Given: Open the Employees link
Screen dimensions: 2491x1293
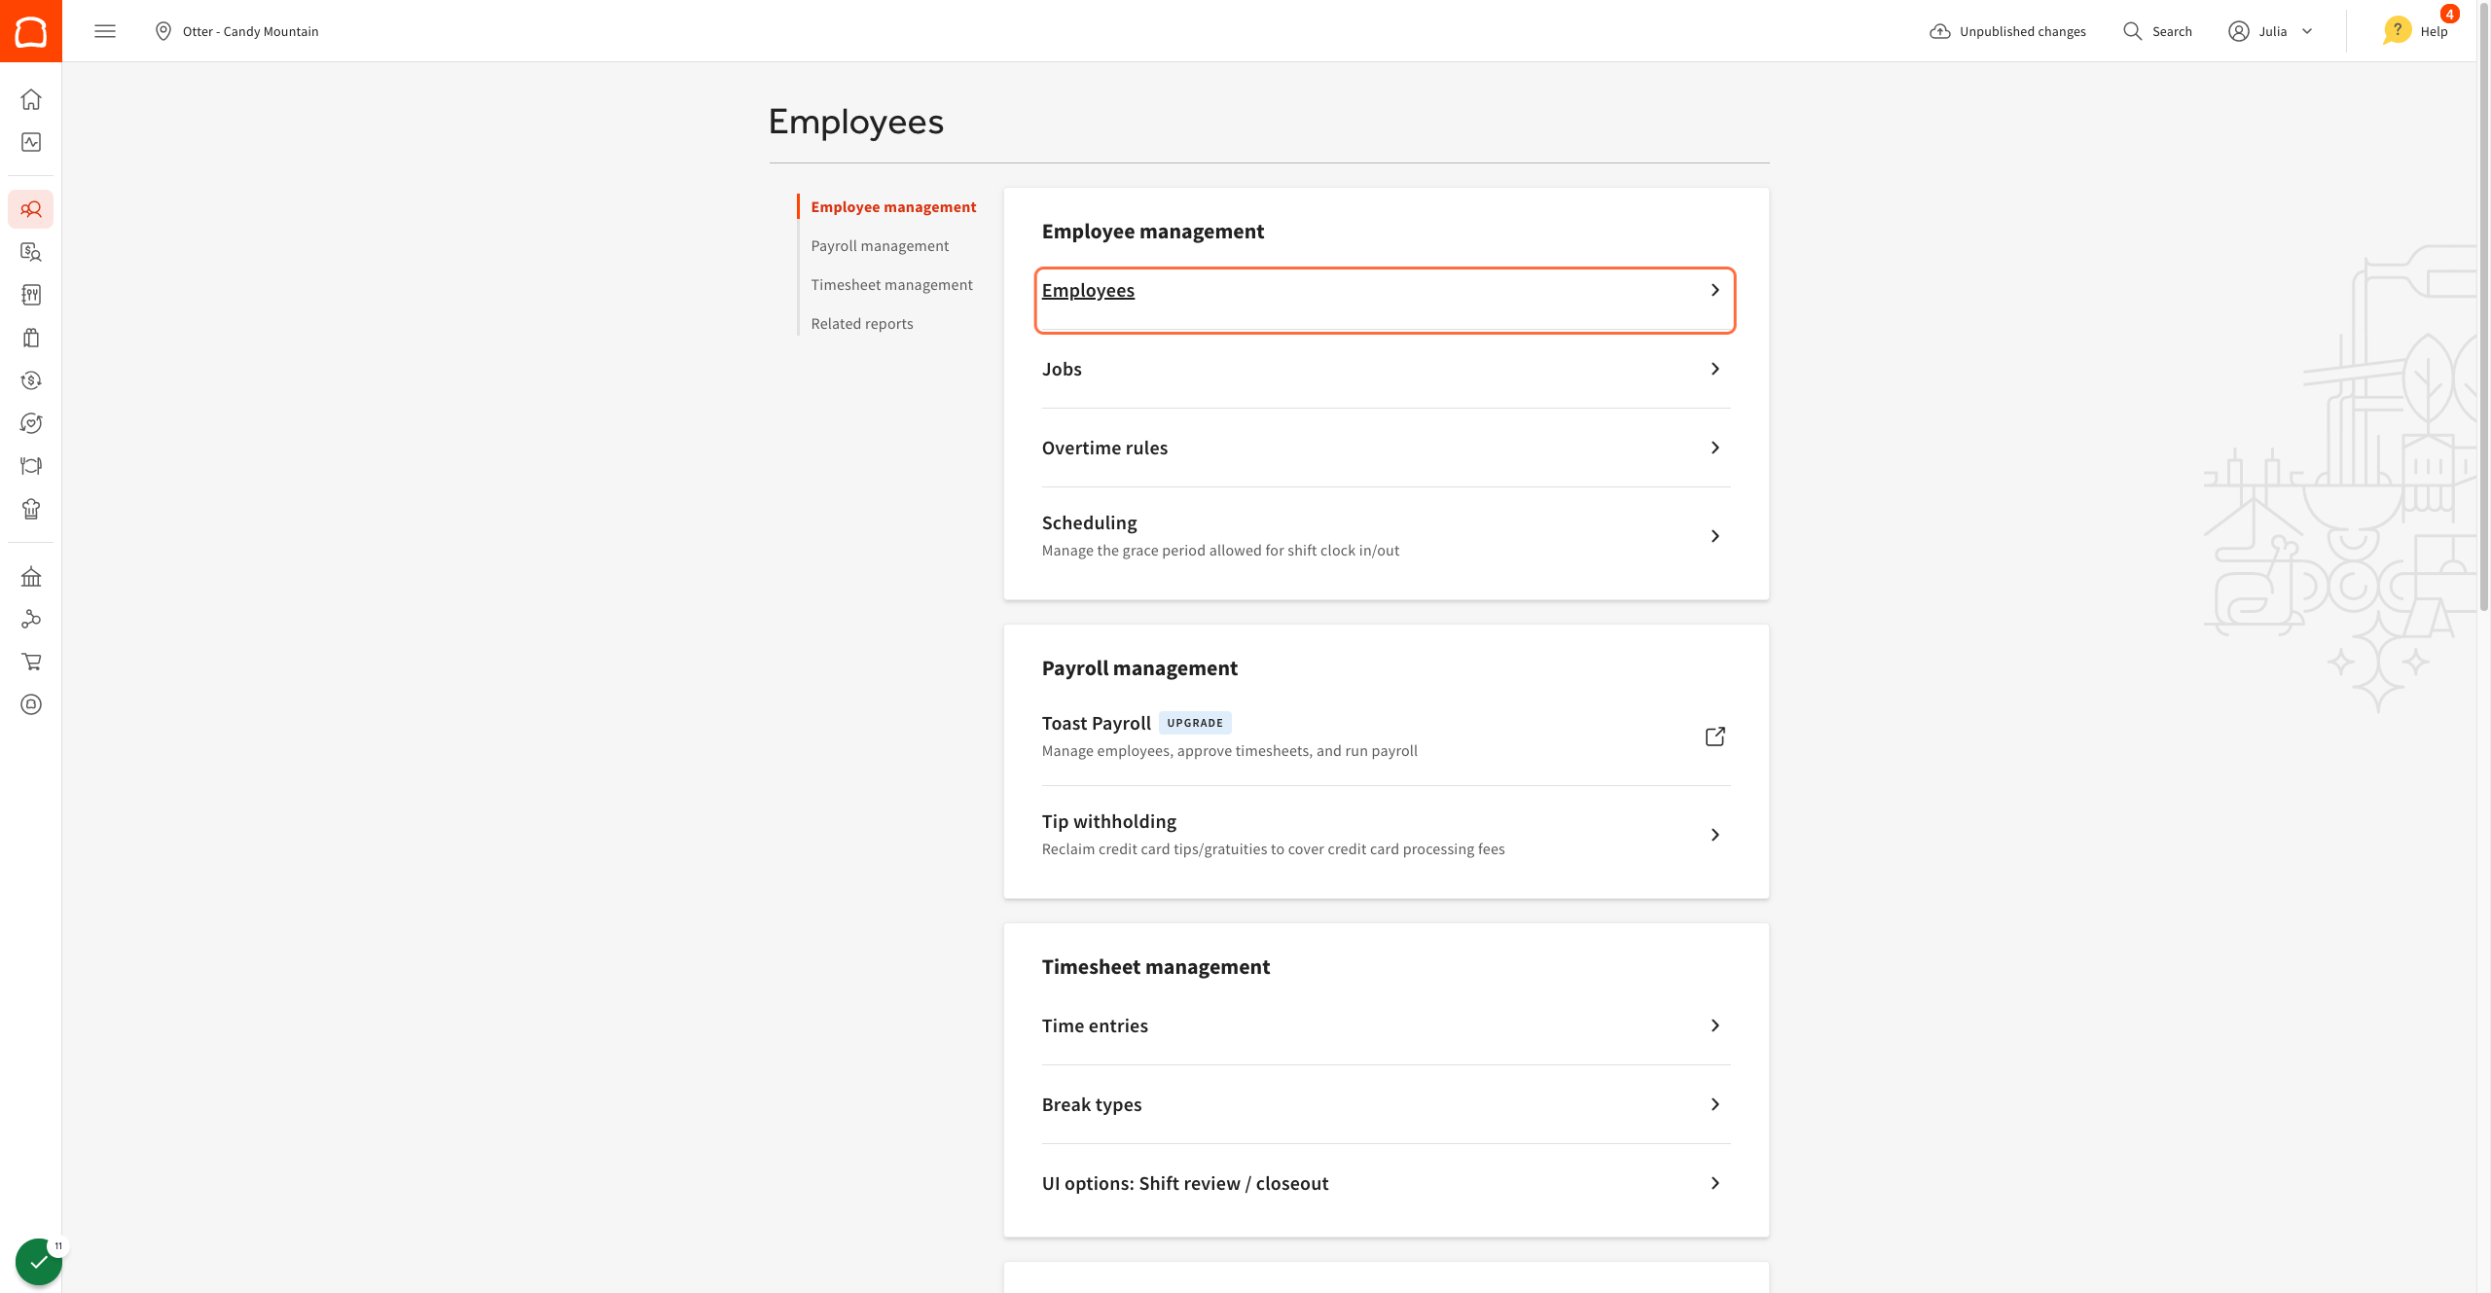Looking at the screenshot, I should click(x=1088, y=291).
